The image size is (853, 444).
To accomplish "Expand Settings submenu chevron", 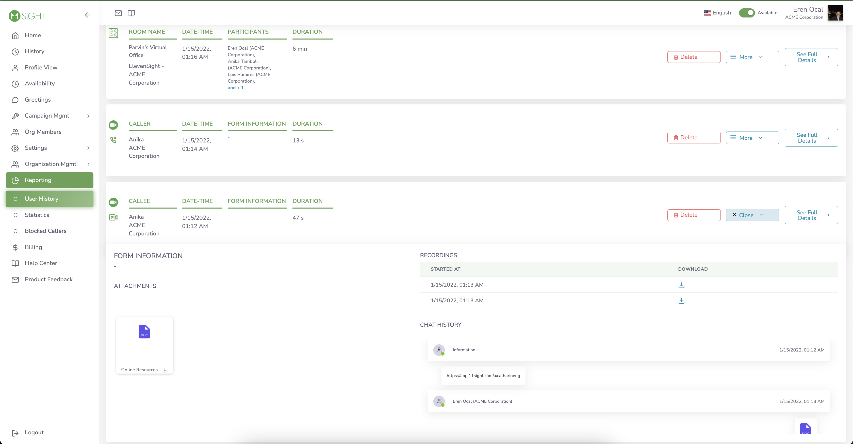I will click(x=88, y=148).
